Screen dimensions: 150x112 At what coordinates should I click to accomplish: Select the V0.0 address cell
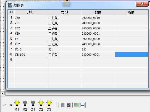(31, 49)
